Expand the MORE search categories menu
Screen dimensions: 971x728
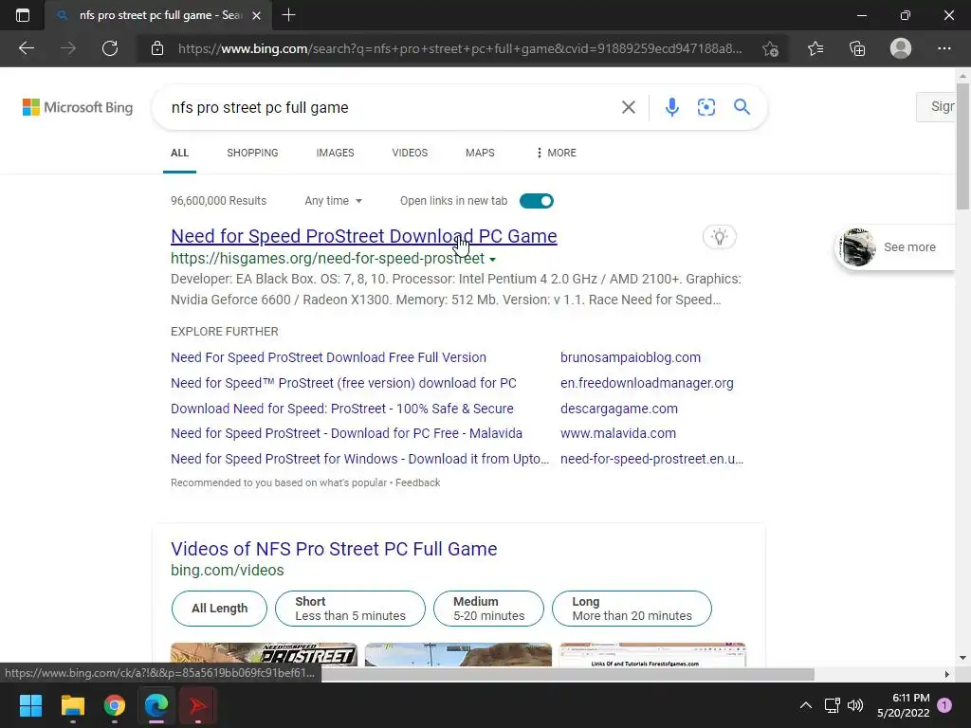click(556, 153)
